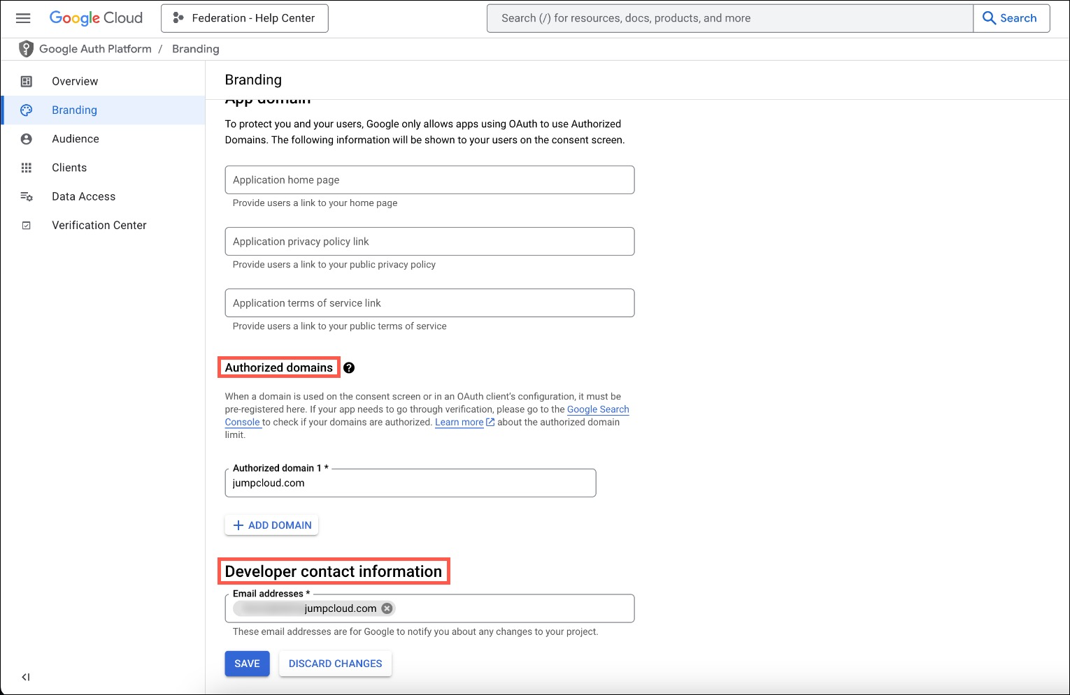The image size is (1070, 695).
Task: Select the Clients grid icon
Action: click(27, 168)
